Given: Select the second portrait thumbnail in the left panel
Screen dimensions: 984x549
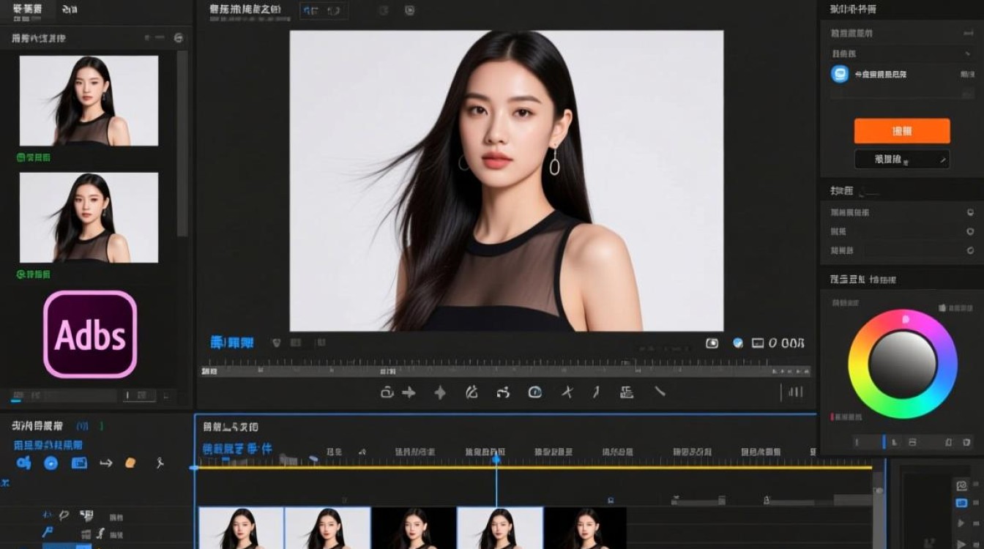Looking at the screenshot, I should 89,217.
